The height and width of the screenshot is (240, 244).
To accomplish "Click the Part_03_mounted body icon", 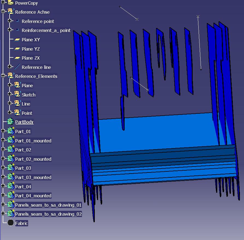I will click(11, 177).
